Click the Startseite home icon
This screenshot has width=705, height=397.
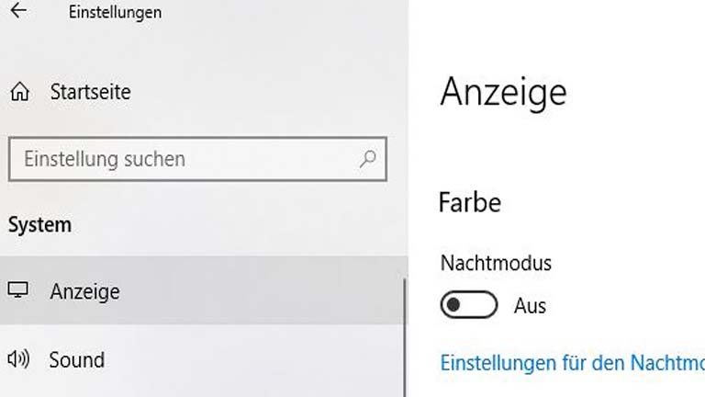point(18,92)
